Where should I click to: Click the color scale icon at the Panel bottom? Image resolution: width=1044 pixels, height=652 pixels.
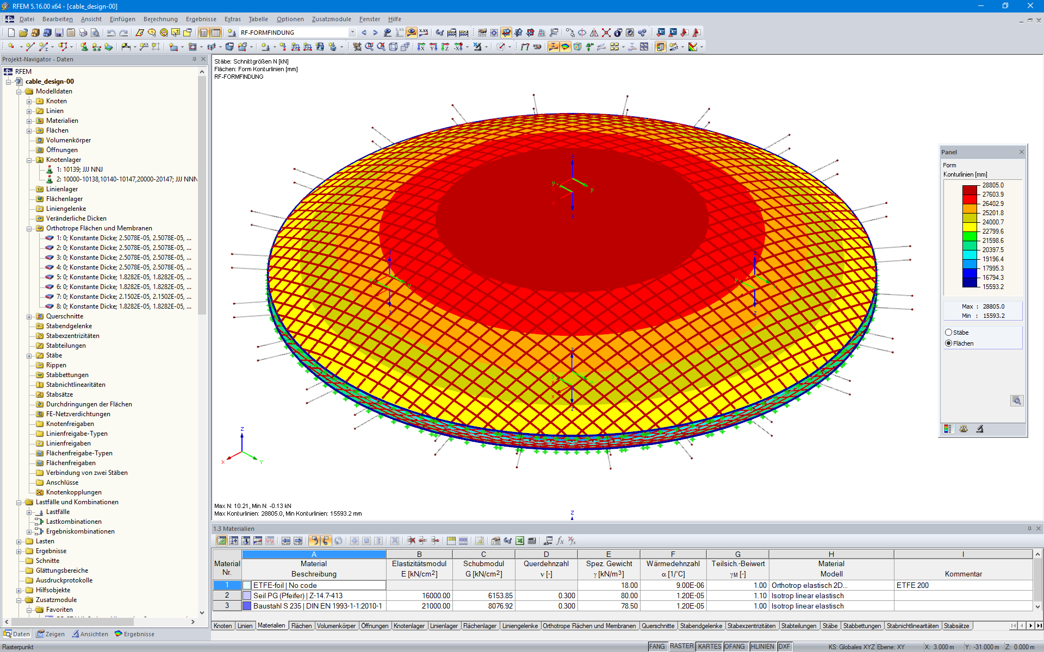pyautogui.click(x=947, y=429)
